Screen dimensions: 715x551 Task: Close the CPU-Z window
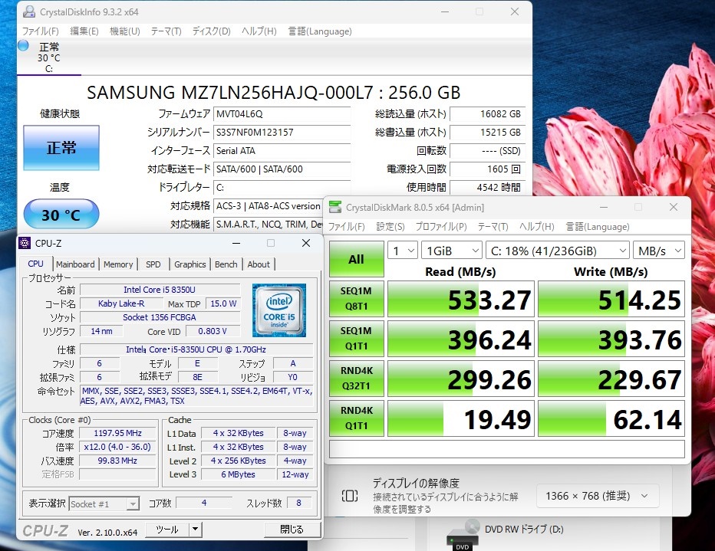tap(306, 243)
